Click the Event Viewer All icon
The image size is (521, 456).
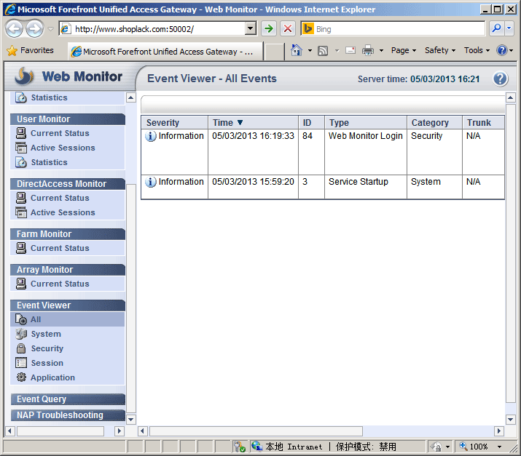pos(21,319)
